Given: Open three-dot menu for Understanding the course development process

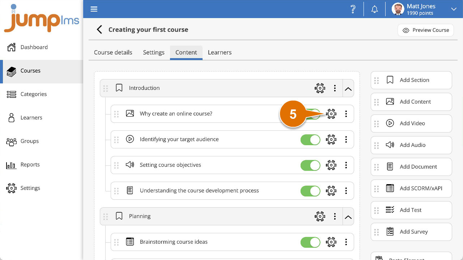Looking at the screenshot, I should pos(346,191).
